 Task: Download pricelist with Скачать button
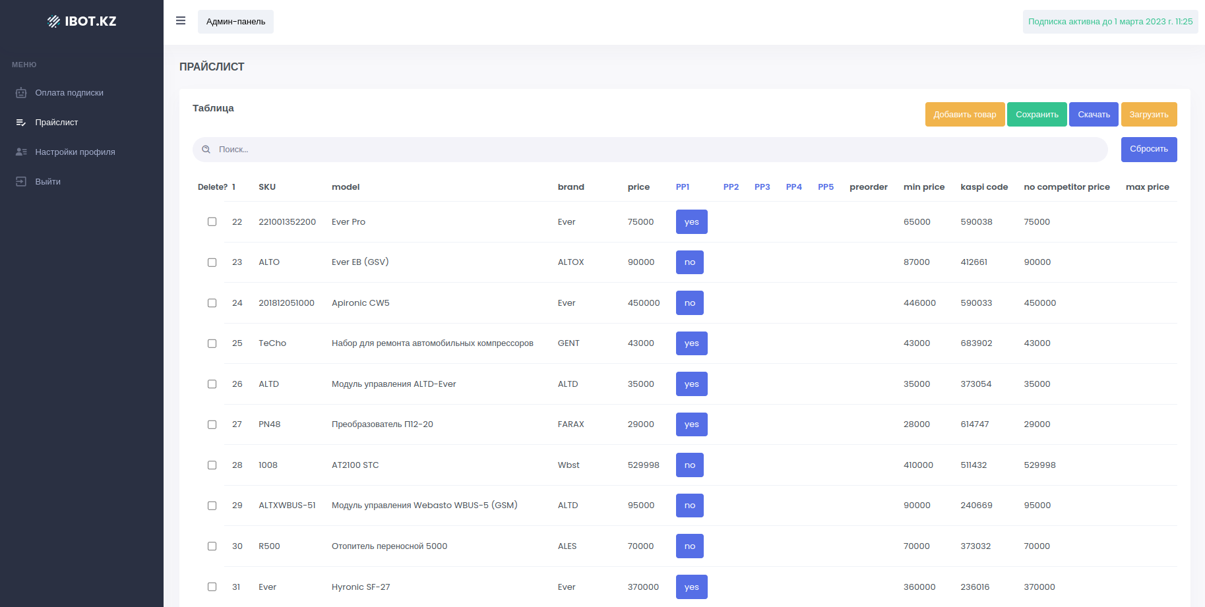pos(1093,115)
